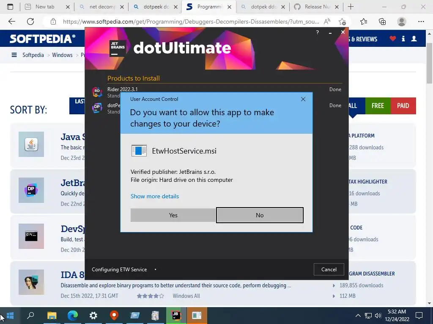Viewport: 433px width, 324px height.
Task: Open the DevS command prompt listing thumbnail
Action: click(x=31, y=236)
